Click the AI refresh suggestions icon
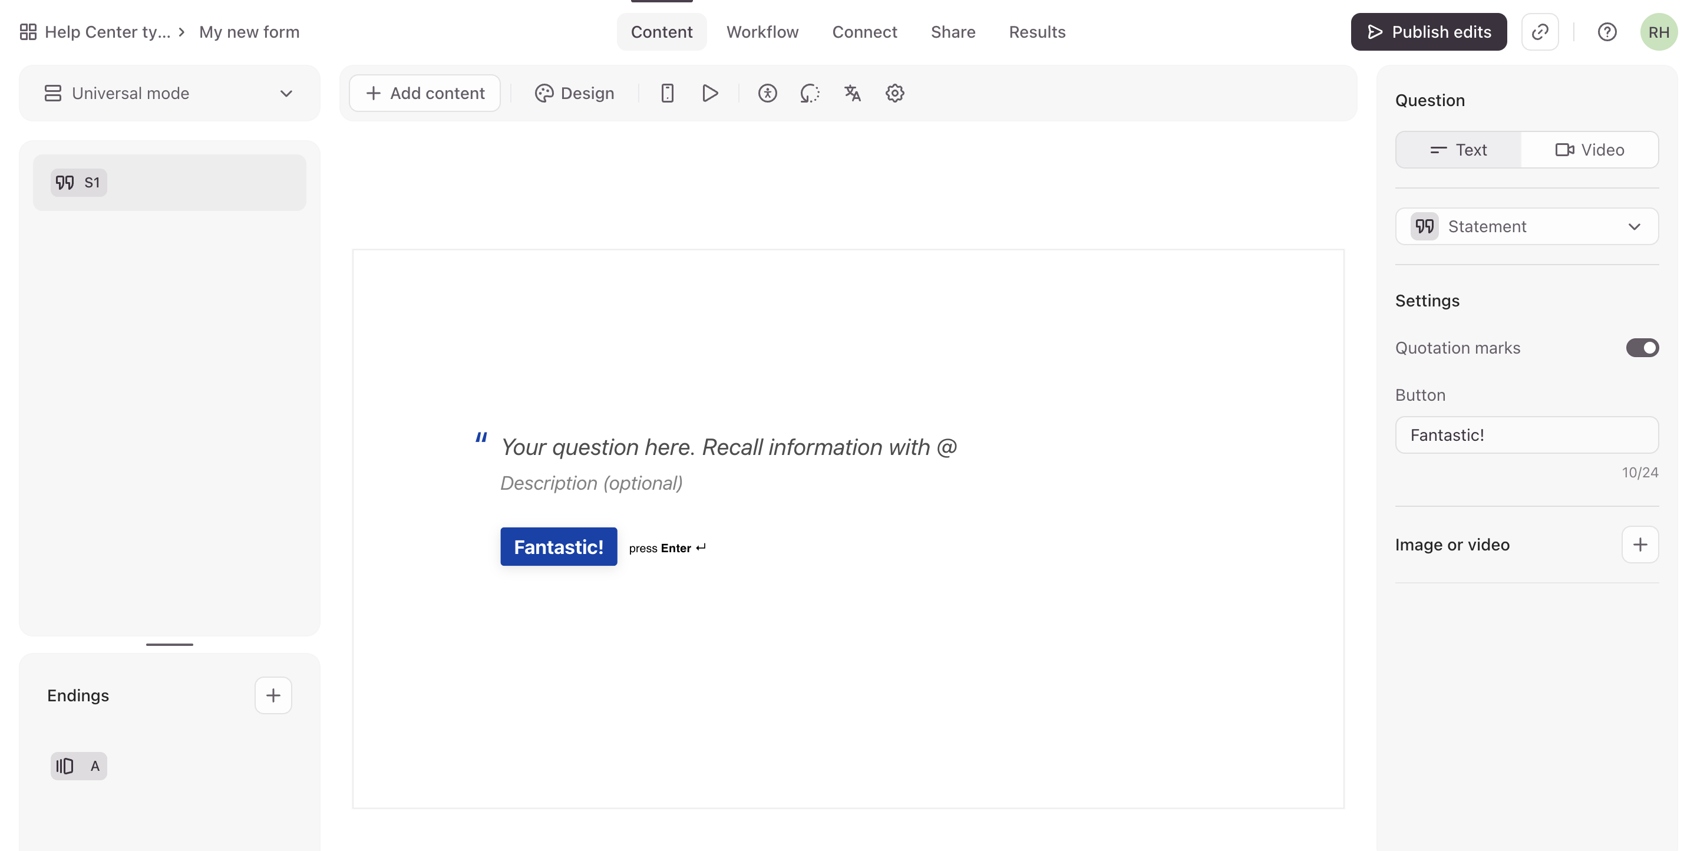 (x=810, y=93)
